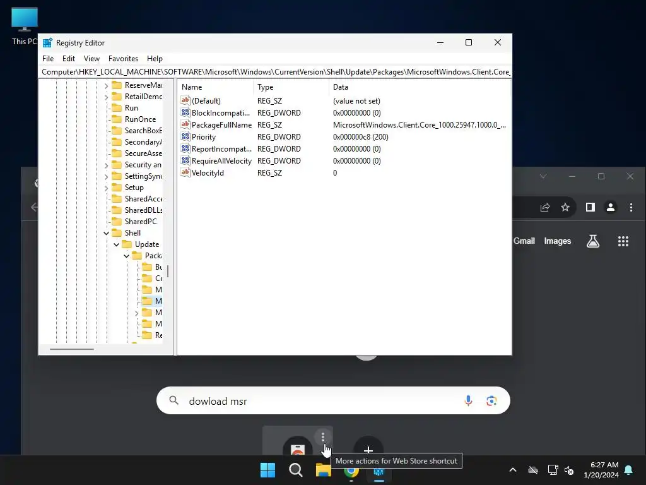Select the Run key folder icon
Image resolution: width=646 pixels, height=485 pixels.
point(117,107)
